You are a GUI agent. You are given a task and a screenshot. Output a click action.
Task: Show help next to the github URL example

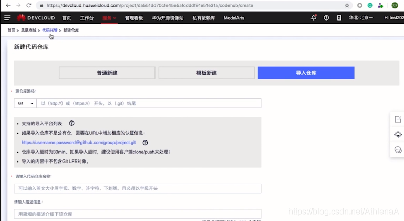point(146,143)
